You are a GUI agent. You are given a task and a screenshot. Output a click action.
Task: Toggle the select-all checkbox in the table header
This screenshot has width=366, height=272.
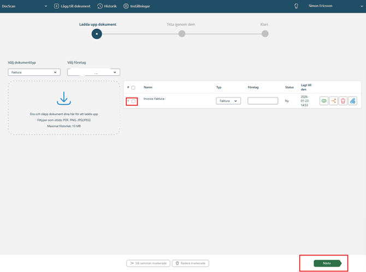pyautogui.click(x=133, y=87)
